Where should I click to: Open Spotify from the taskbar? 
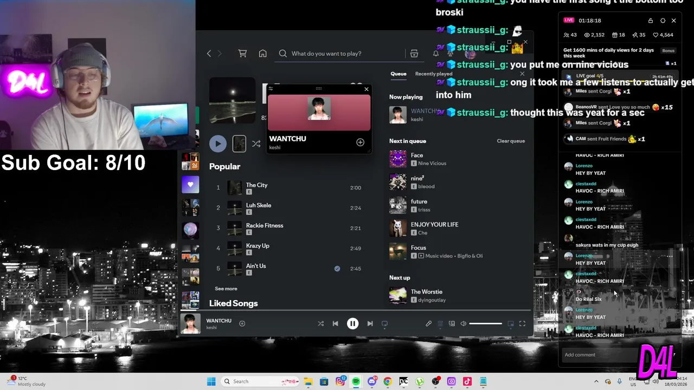(x=356, y=381)
